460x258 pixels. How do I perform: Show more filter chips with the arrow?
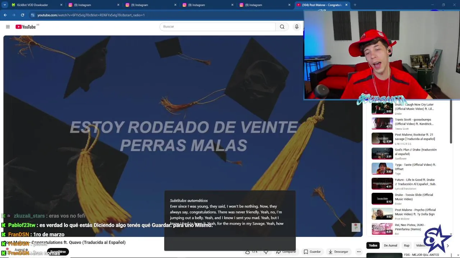448,245
